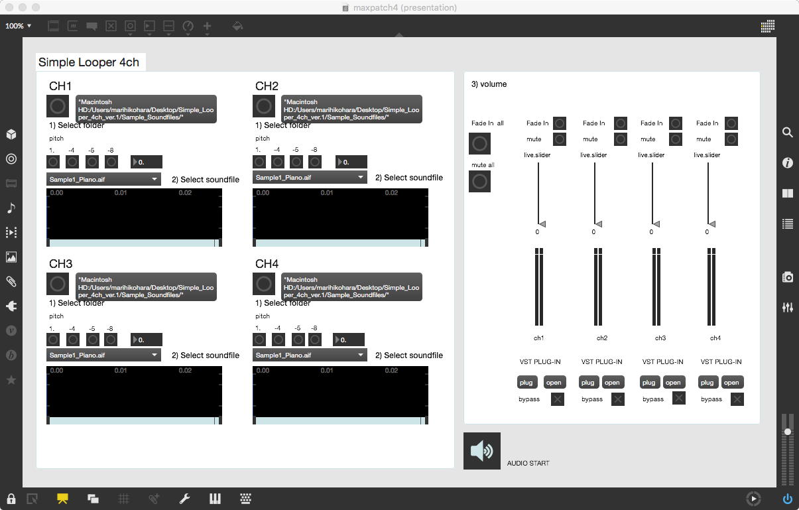This screenshot has height=510, width=799.
Task: Click the new object box toolbar item
Action: [x=54, y=26]
